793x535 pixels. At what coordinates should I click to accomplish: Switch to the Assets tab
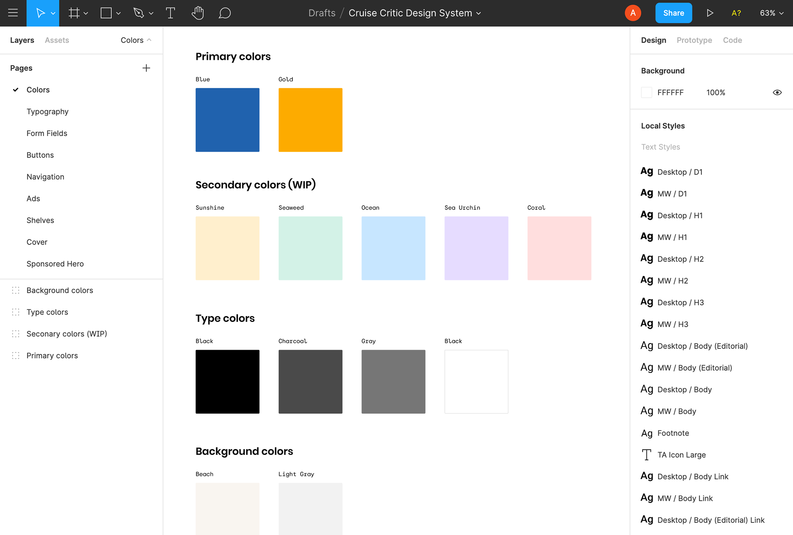[x=57, y=40]
